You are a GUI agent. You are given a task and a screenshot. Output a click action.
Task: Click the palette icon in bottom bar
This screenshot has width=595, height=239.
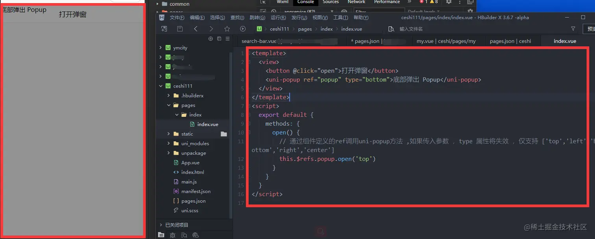tap(196, 235)
